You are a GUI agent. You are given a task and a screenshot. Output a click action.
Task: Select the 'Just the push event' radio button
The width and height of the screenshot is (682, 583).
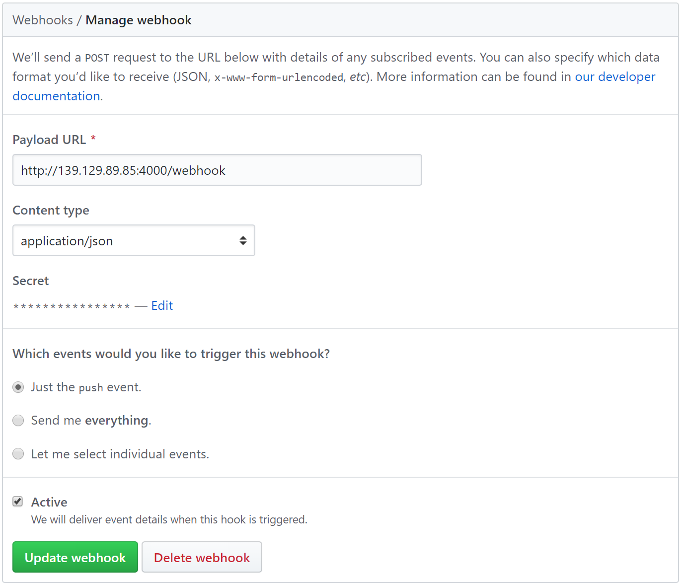tap(18, 387)
